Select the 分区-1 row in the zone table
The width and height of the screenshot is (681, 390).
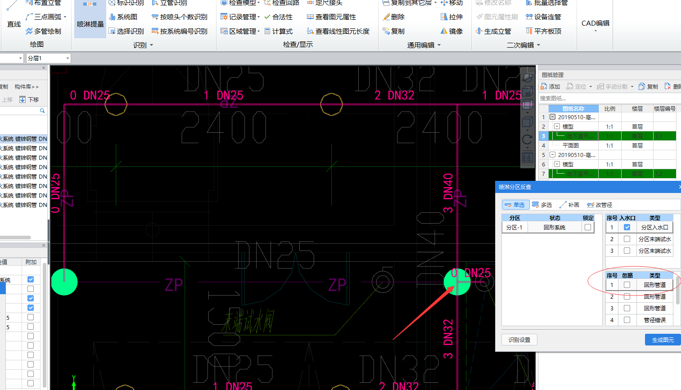point(548,227)
